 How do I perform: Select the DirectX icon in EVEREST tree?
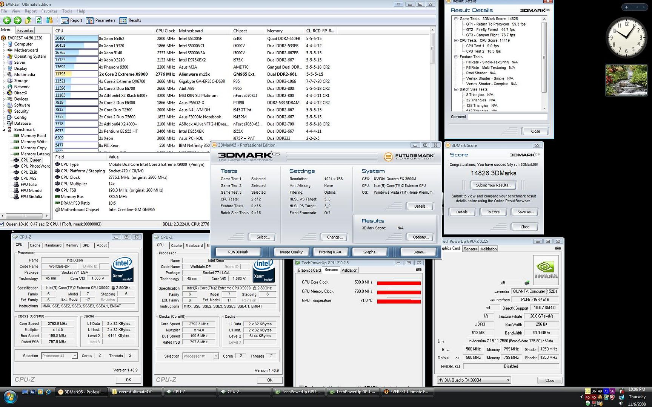point(10,93)
